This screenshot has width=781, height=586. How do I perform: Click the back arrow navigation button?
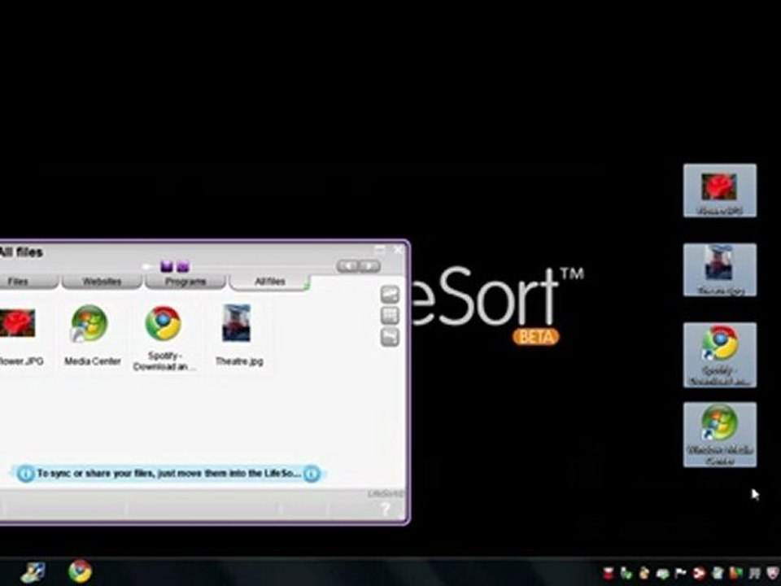point(347,266)
